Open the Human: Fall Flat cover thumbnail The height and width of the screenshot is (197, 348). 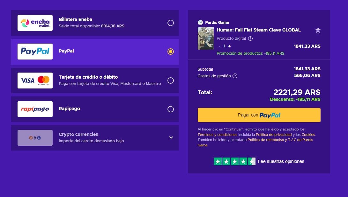[205, 38]
